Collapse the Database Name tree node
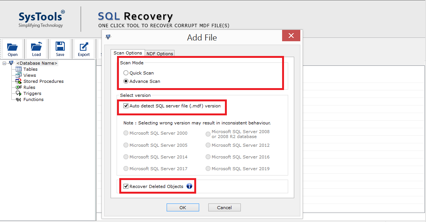The image size is (426, 222). 4,63
